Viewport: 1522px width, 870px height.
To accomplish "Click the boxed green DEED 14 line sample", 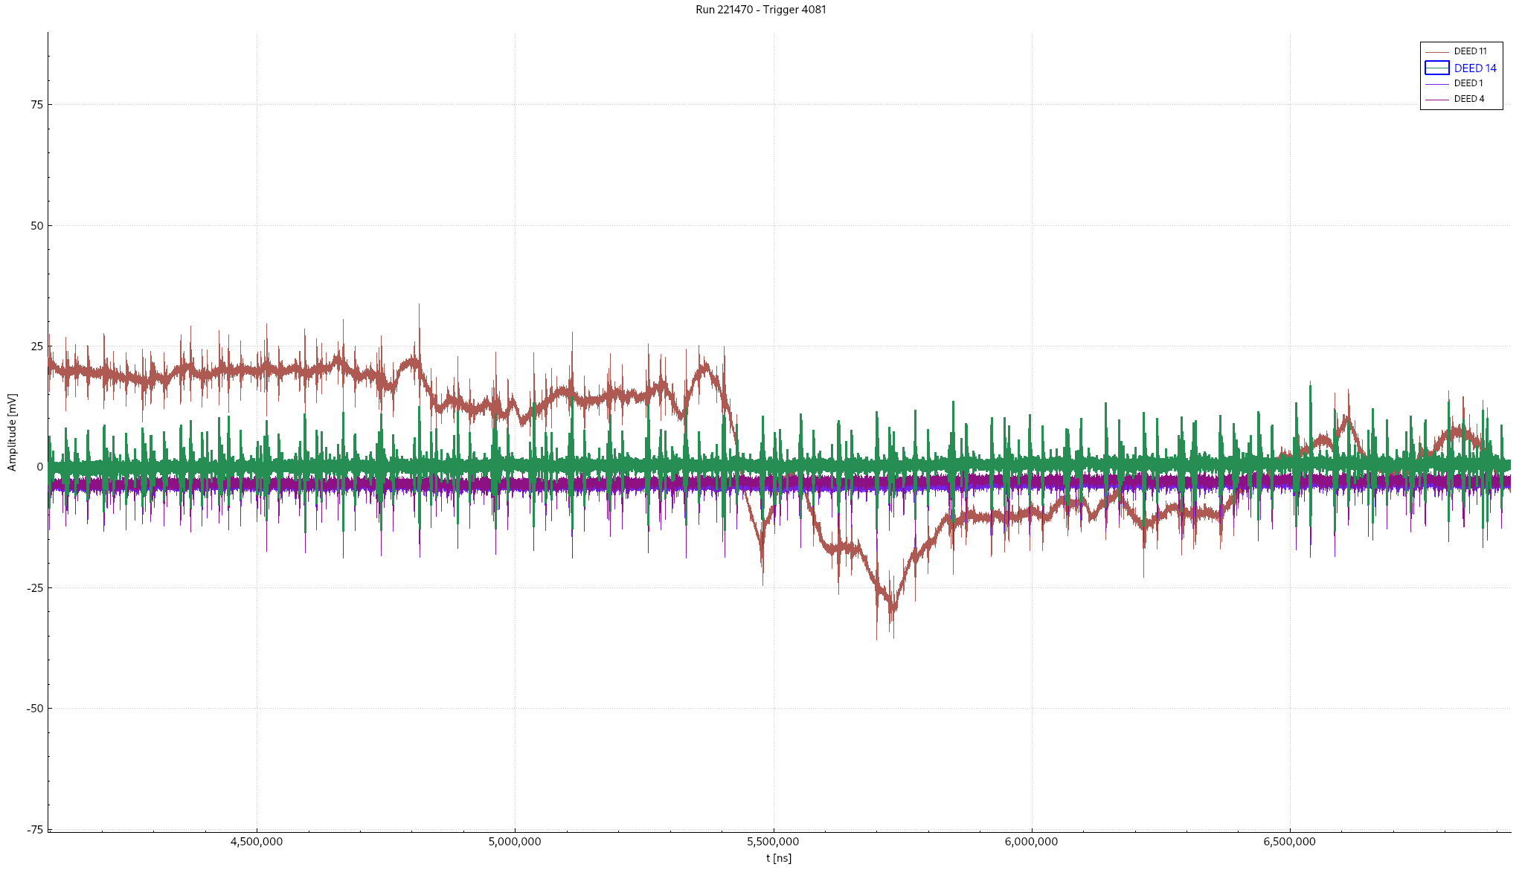I will 1436,68.
